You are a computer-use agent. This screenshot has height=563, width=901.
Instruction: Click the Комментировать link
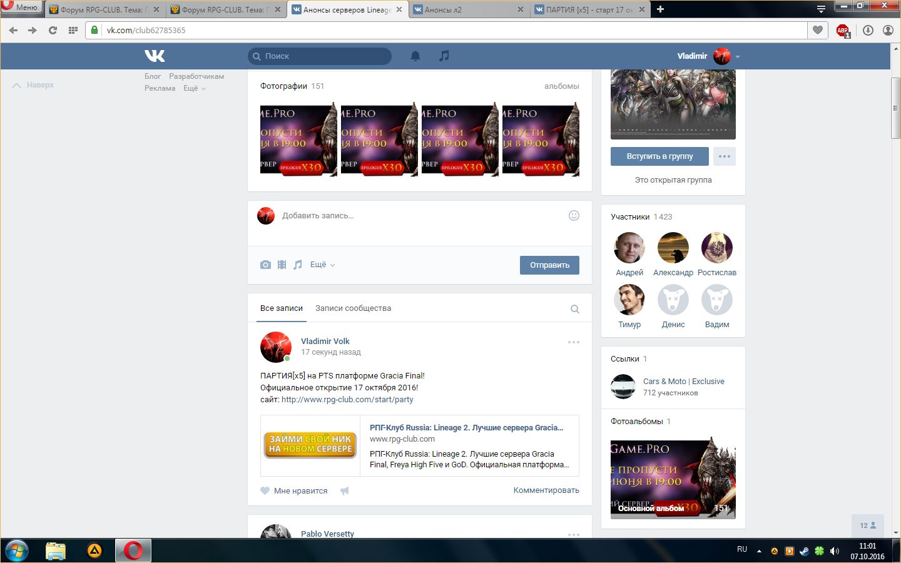546,490
